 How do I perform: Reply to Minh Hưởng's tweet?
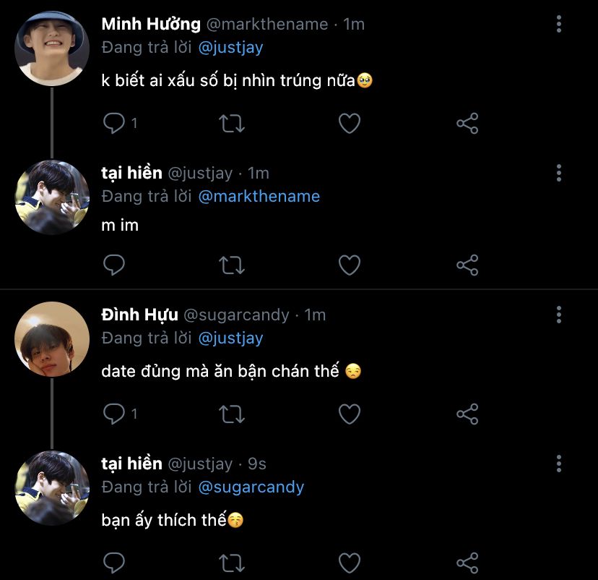(x=114, y=124)
